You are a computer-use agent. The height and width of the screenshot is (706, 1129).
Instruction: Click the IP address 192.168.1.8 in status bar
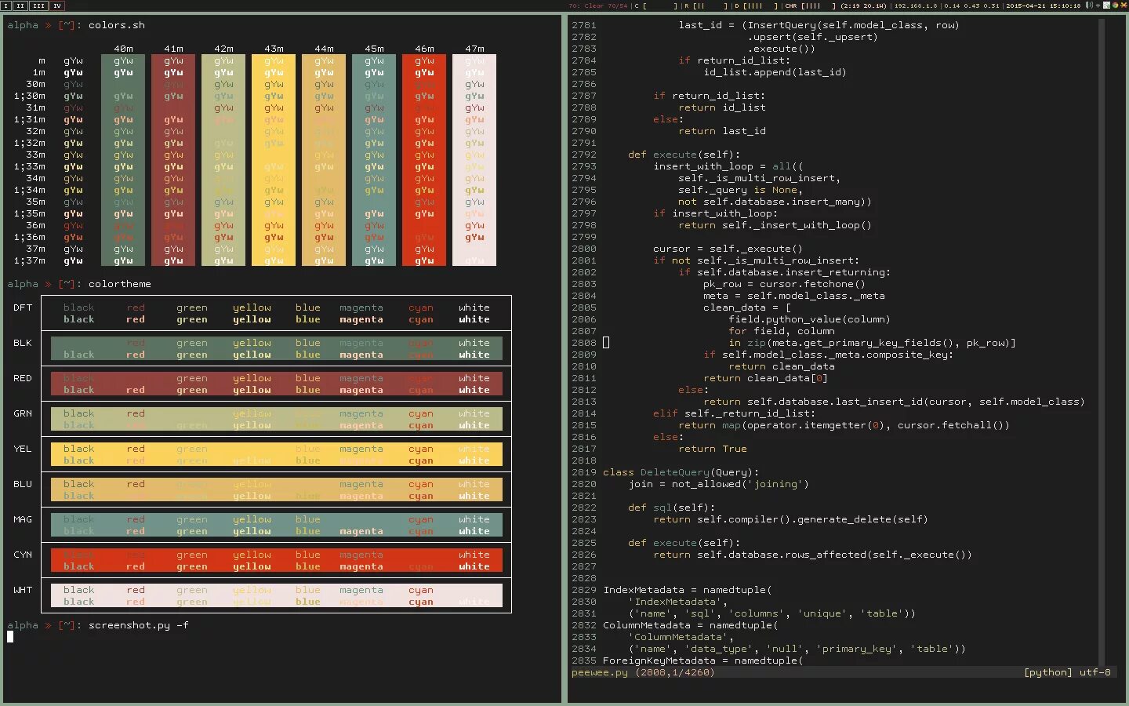pyautogui.click(x=915, y=5)
